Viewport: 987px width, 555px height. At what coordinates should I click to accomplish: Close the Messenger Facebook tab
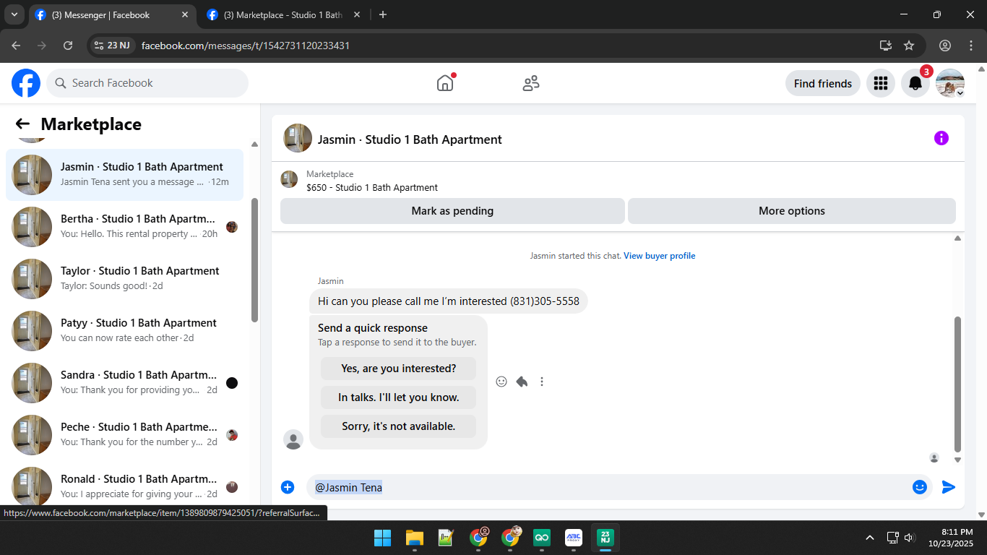185,14
